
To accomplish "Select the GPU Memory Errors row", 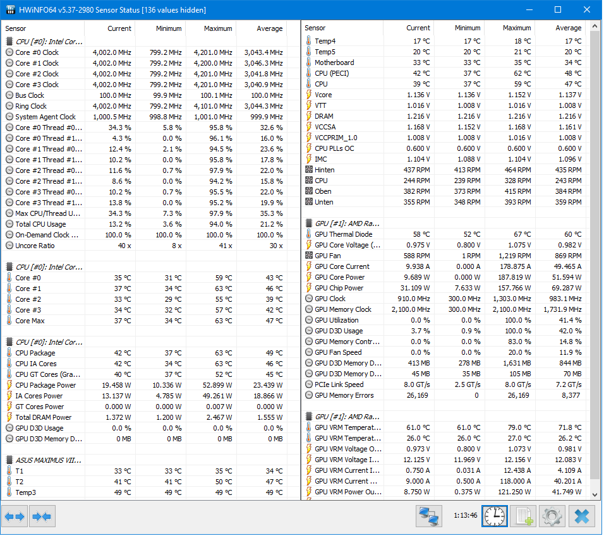I will point(444,396).
